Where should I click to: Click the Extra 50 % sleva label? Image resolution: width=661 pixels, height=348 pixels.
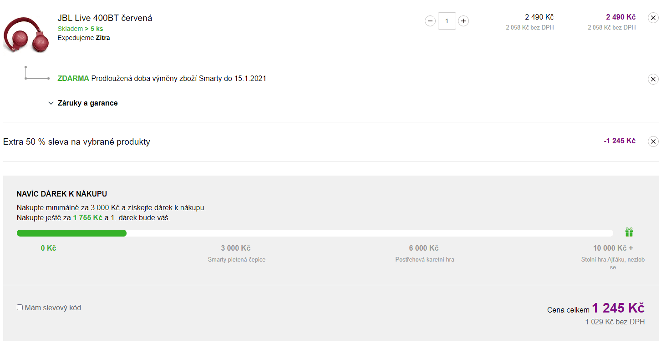point(76,141)
